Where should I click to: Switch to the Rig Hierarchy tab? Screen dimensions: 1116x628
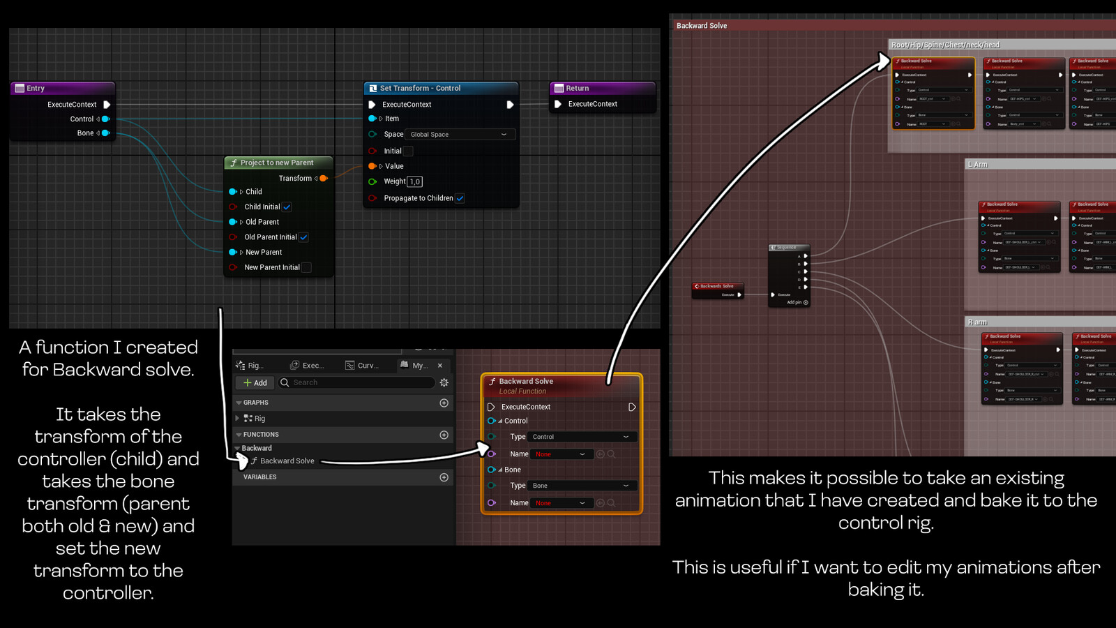point(250,366)
